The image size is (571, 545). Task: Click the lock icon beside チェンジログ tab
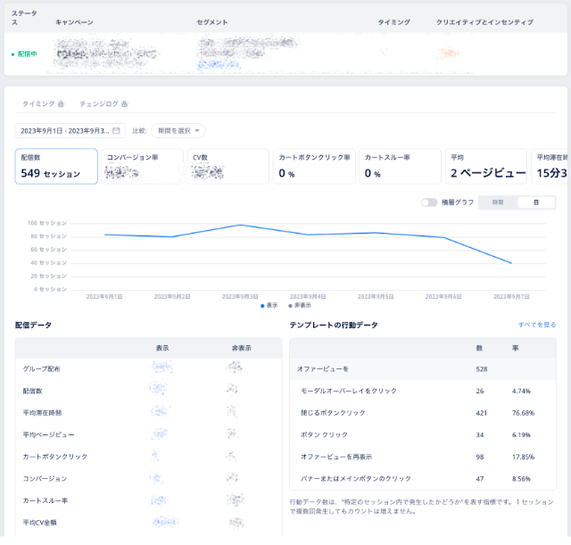tap(124, 104)
